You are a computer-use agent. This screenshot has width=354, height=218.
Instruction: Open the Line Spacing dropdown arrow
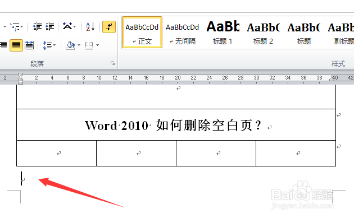click(x=55, y=45)
